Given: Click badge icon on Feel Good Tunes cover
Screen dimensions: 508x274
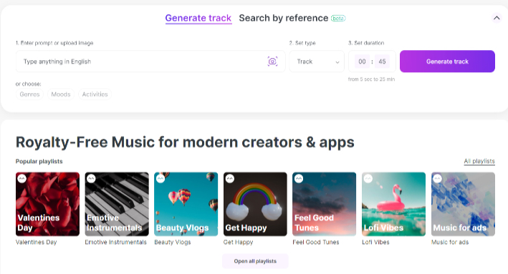Looking at the screenshot, I should click(x=299, y=178).
